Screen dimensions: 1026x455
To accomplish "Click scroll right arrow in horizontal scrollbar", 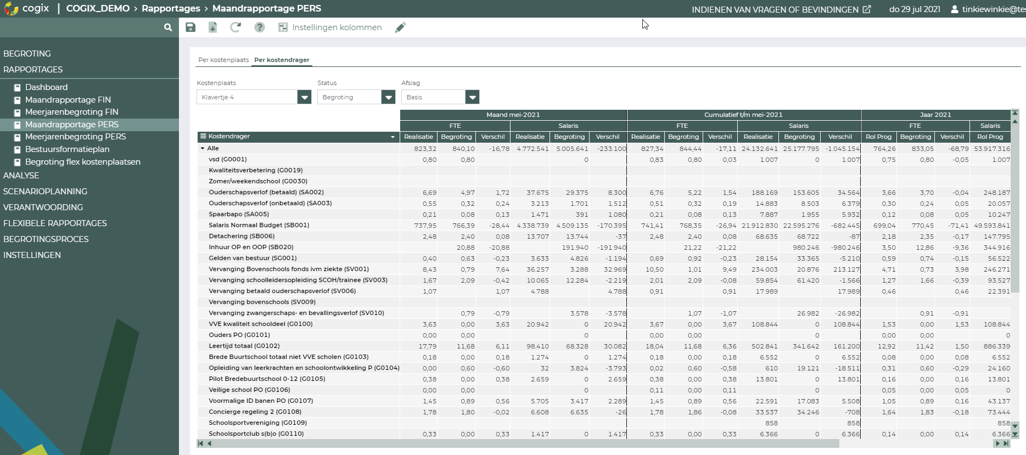I will (997, 443).
